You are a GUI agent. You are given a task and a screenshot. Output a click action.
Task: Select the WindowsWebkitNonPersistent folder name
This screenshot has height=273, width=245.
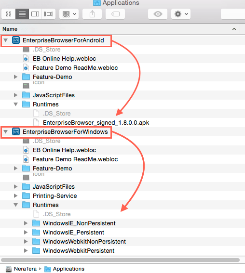click(84, 242)
